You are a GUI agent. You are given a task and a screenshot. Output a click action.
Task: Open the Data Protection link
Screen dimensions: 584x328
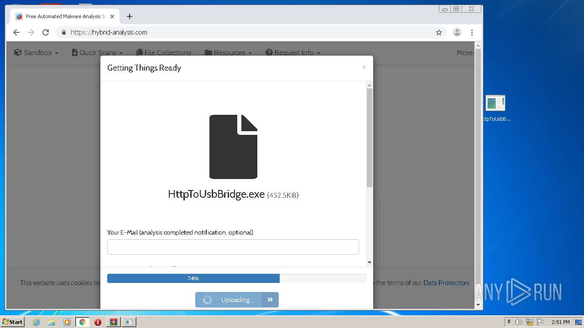point(446,283)
